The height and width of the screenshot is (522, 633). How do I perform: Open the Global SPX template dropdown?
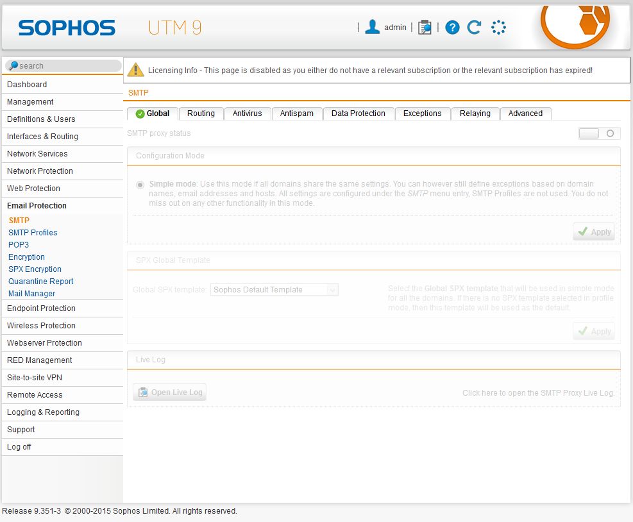pyautogui.click(x=274, y=289)
